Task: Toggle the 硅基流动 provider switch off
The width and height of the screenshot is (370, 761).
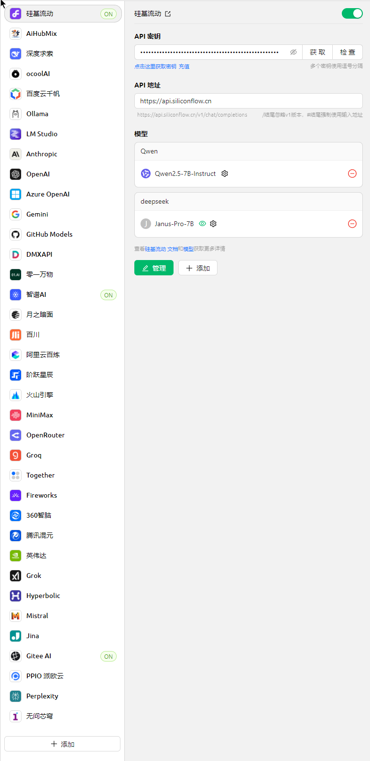Action: tap(352, 13)
